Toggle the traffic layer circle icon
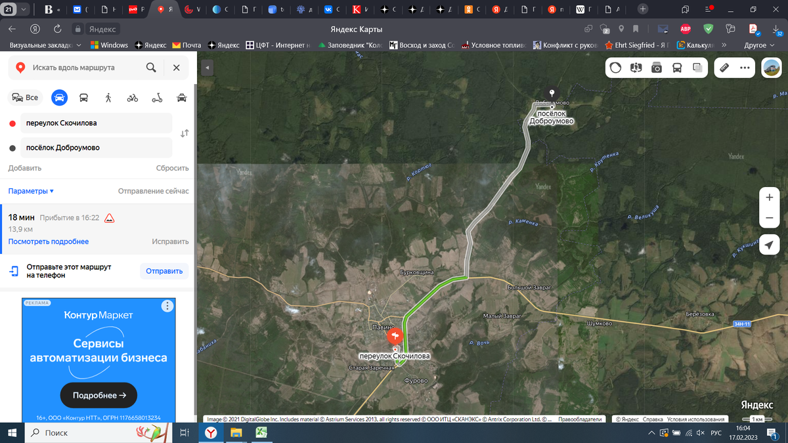 point(616,68)
